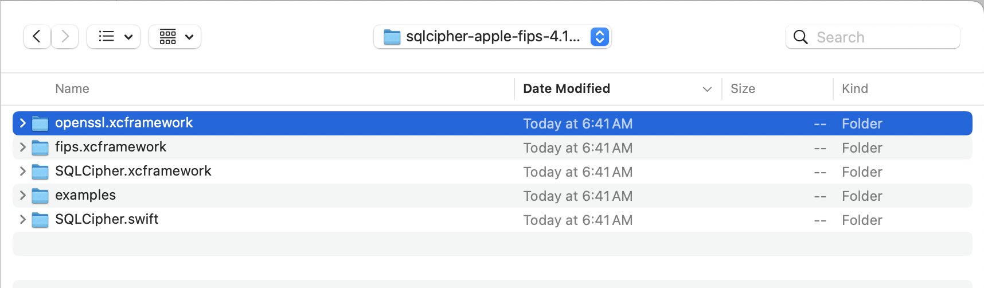Click the modified date of examples
984x288 pixels.
click(x=578, y=196)
